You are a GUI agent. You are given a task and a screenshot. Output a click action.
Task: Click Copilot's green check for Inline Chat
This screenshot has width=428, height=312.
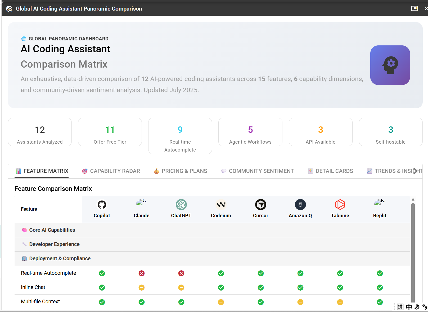click(x=102, y=287)
